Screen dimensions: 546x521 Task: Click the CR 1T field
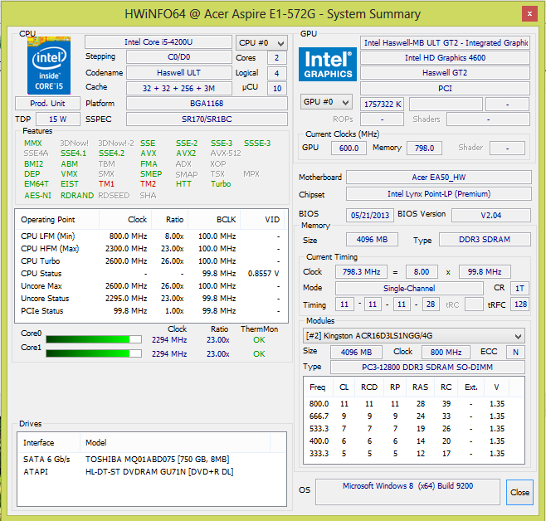[519, 288]
